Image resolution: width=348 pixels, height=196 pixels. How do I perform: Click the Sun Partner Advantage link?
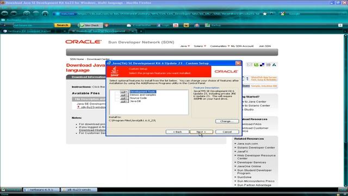[254, 185]
